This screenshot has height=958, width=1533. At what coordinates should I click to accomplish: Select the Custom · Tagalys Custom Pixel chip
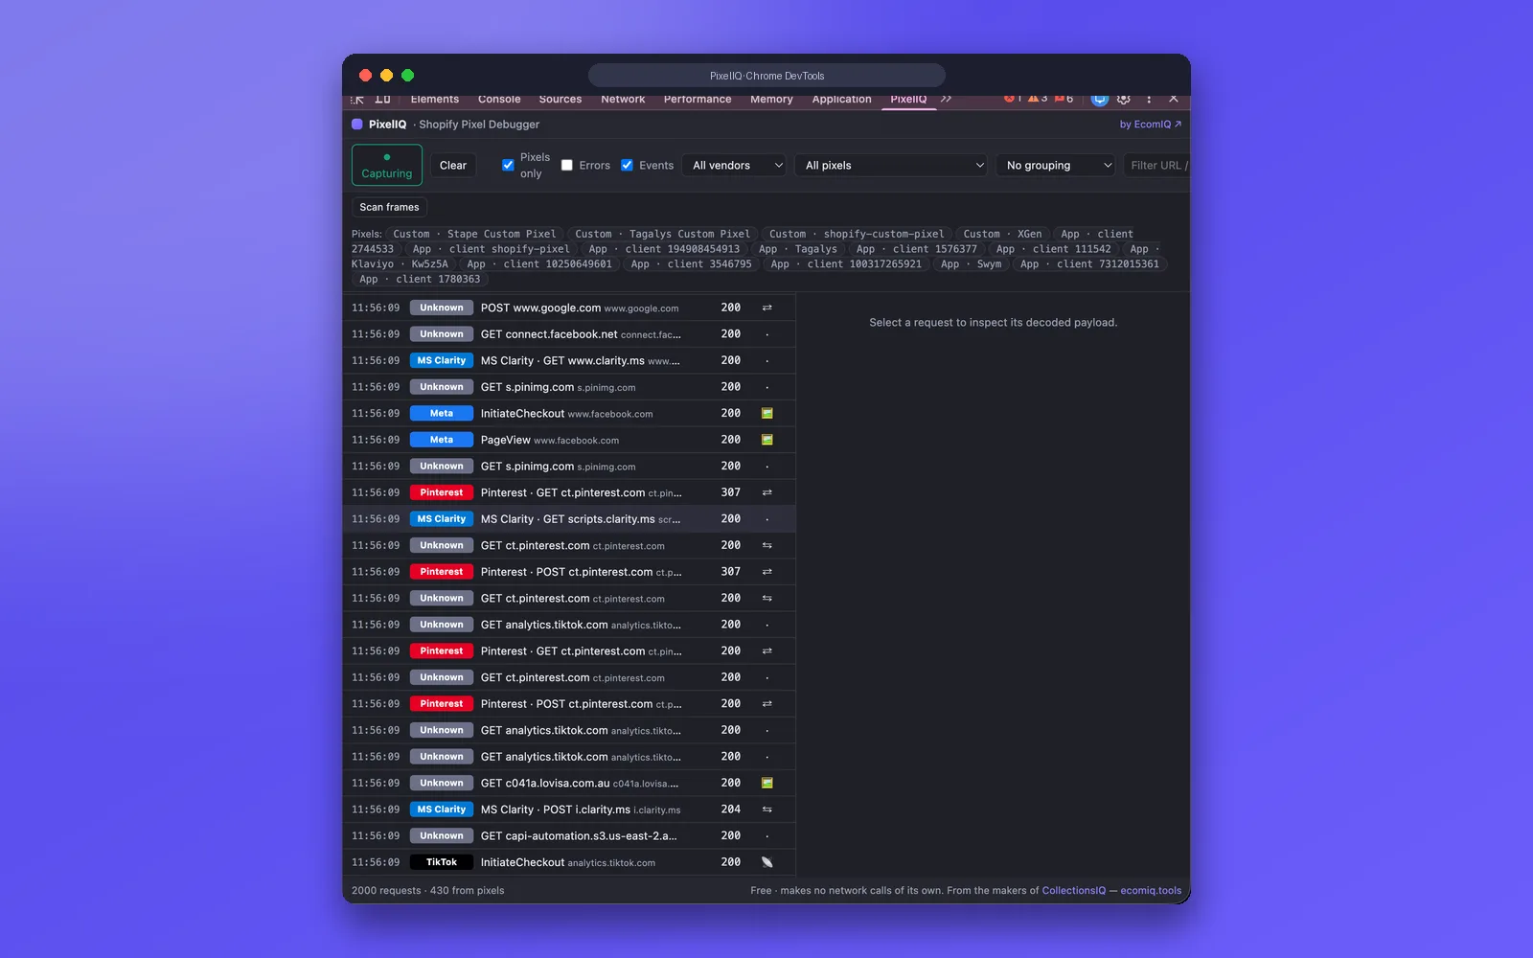pos(663,234)
